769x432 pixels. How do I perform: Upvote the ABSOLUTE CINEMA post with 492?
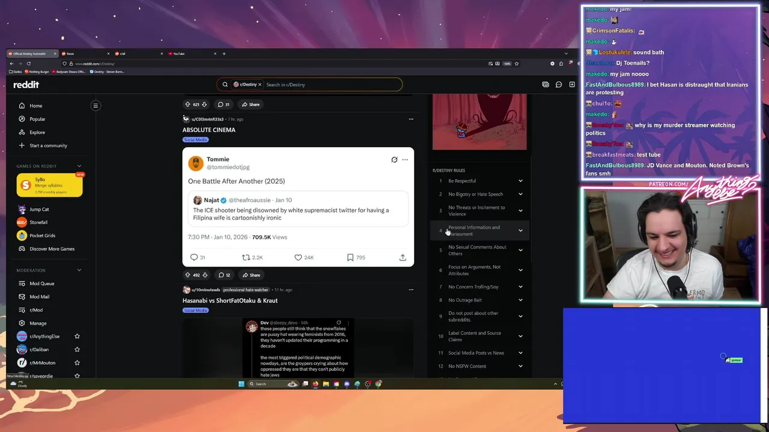click(187, 275)
